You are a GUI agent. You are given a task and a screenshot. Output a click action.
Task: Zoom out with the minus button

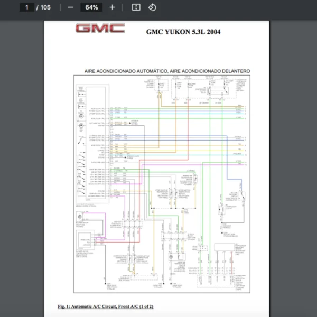point(71,7)
